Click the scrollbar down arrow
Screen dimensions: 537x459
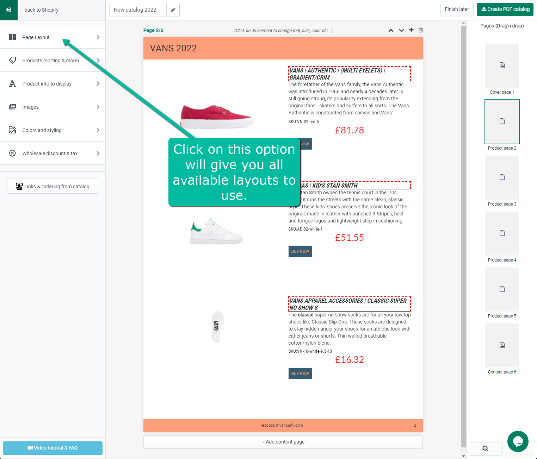point(463,456)
